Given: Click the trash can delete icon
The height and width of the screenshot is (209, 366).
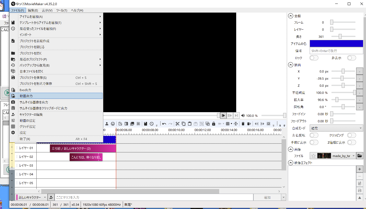Looking at the screenshot, I should (243, 124).
